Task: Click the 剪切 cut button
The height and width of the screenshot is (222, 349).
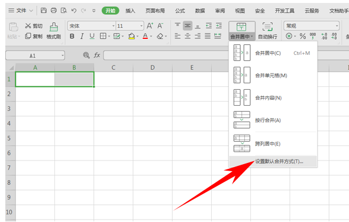Action: coord(34,26)
